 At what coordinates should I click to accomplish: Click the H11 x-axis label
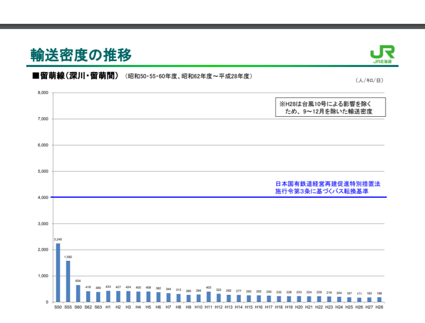208,307
